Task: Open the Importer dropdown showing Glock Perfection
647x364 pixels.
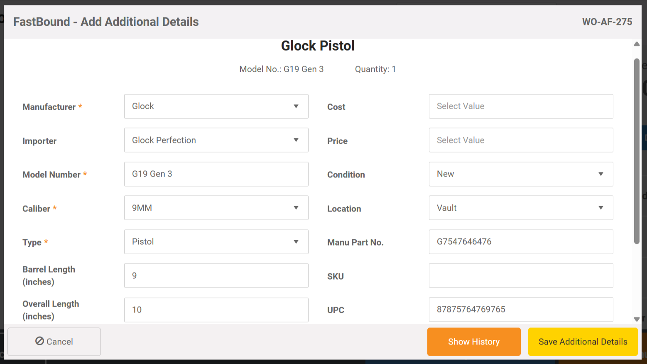Action: (216, 140)
